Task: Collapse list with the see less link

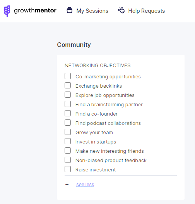Action: tap(85, 185)
